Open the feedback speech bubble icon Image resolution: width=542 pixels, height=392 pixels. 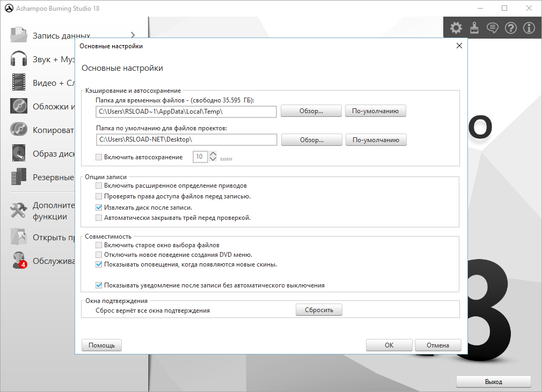492,28
